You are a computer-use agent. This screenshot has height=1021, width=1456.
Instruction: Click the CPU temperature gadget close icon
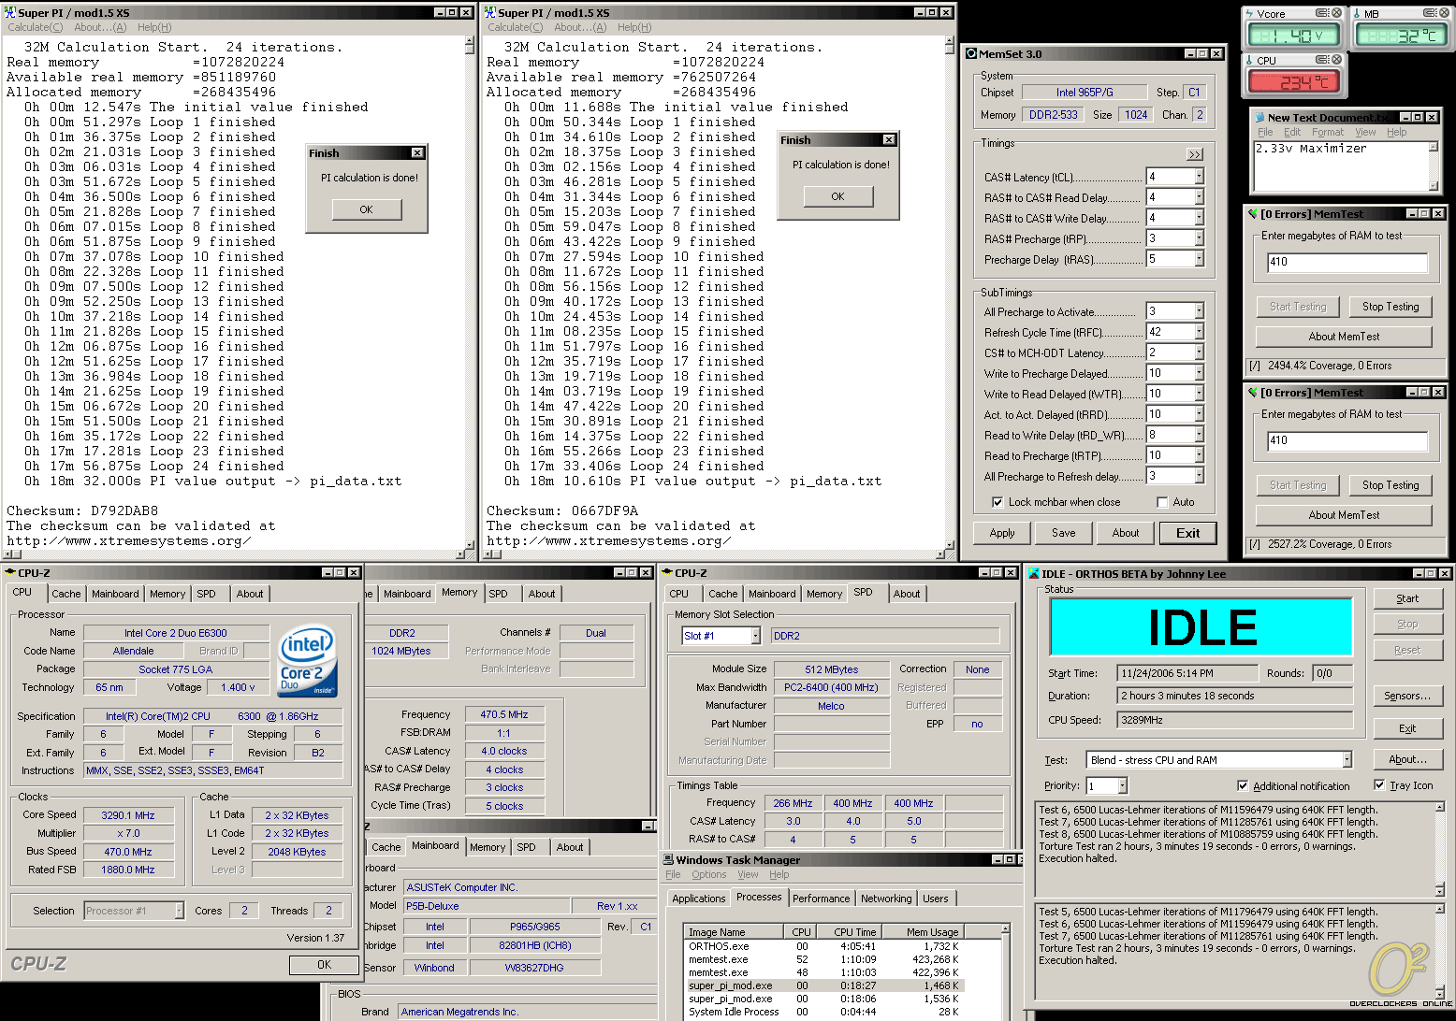click(1336, 60)
